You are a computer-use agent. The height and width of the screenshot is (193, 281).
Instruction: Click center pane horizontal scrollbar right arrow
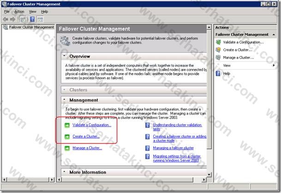[x=204, y=179]
